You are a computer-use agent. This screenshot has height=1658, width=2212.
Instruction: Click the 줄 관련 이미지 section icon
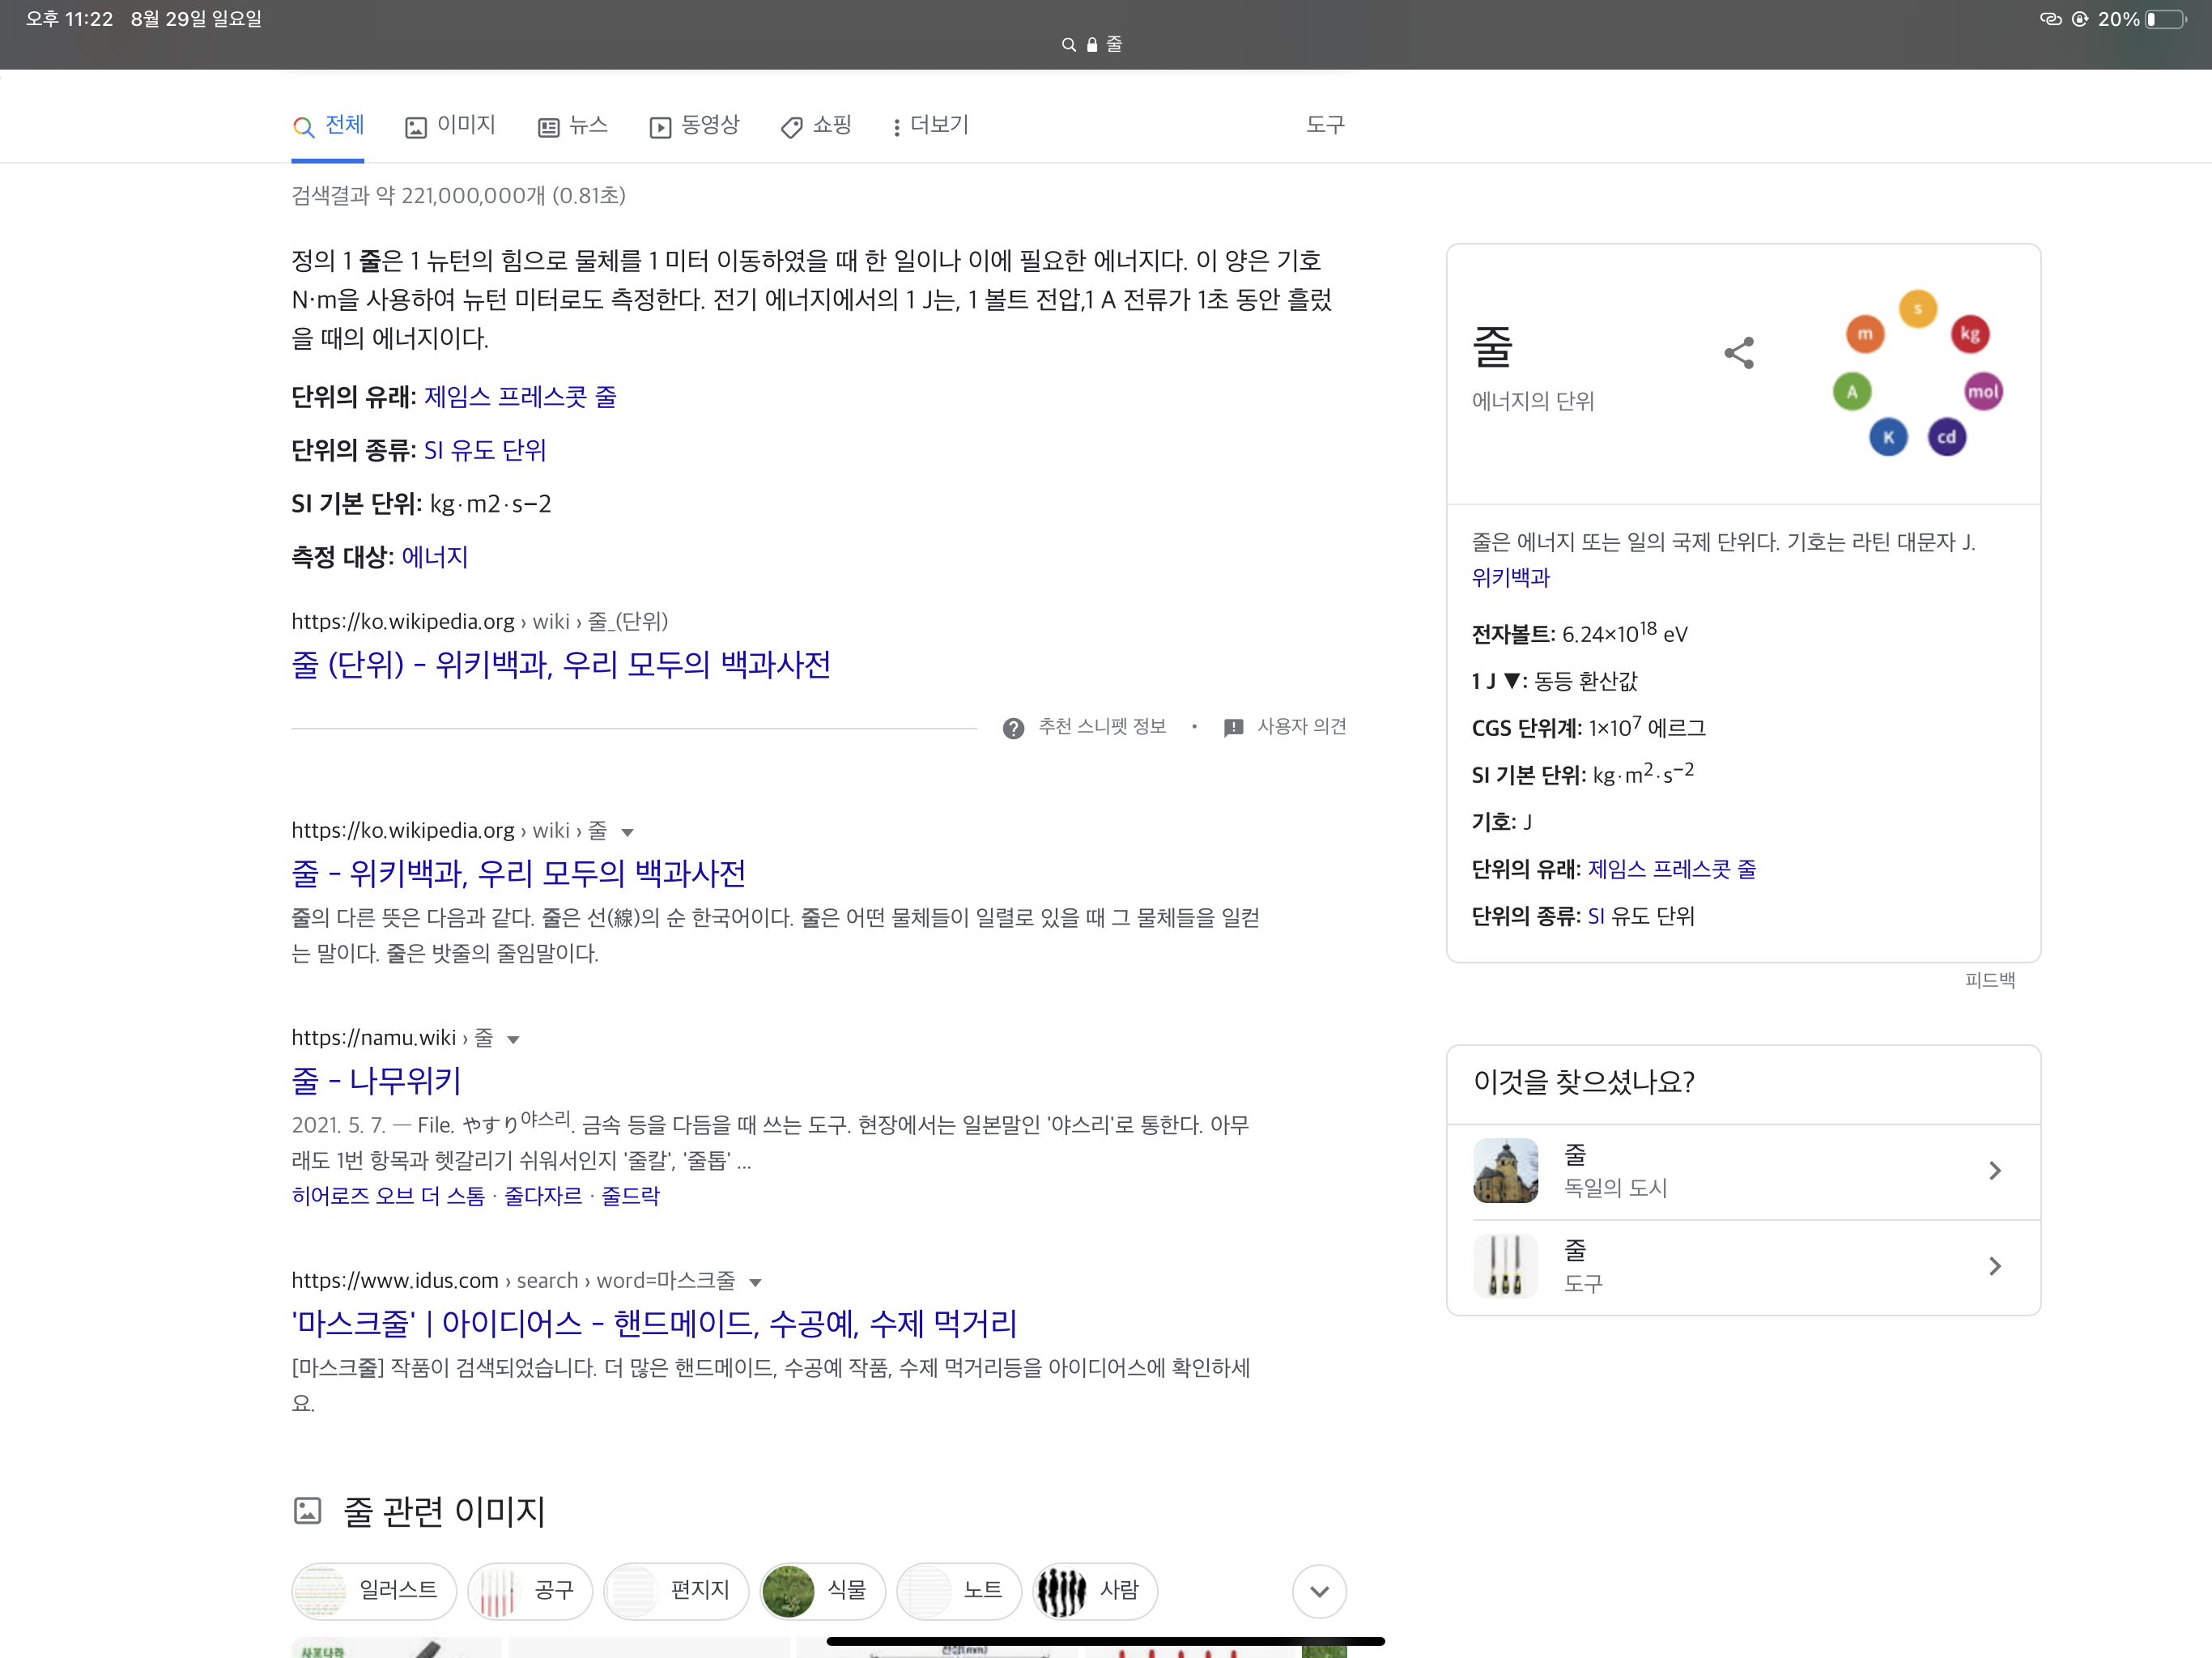coord(307,1510)
